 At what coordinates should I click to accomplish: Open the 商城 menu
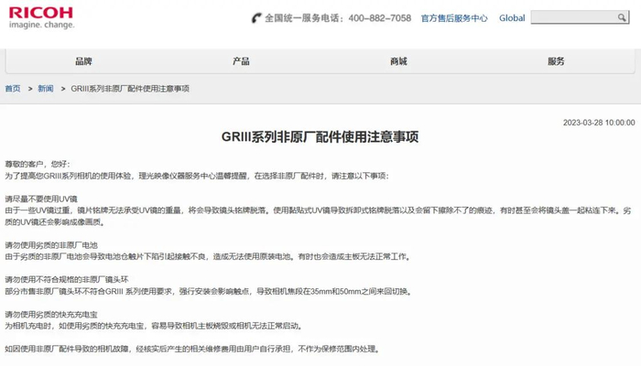[398, 61]
